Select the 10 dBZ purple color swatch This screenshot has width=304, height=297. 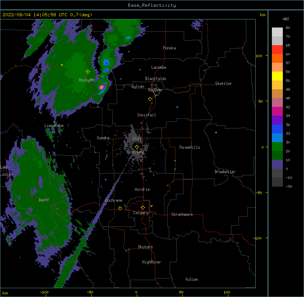pyautogui.click(x=277, y=164)
